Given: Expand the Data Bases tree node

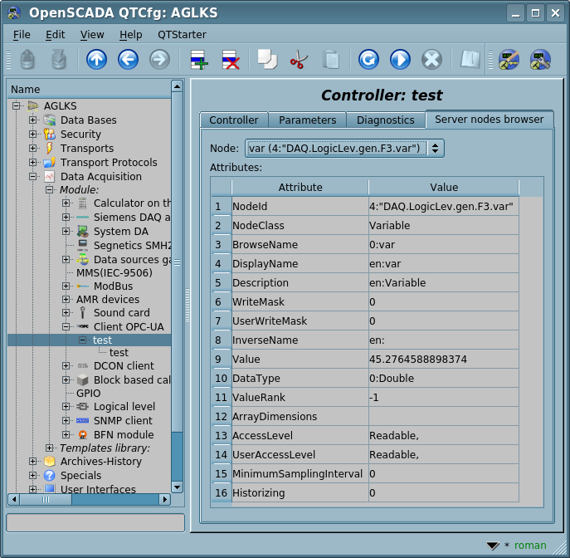Looking at the screenshot, I should point(33,120).
